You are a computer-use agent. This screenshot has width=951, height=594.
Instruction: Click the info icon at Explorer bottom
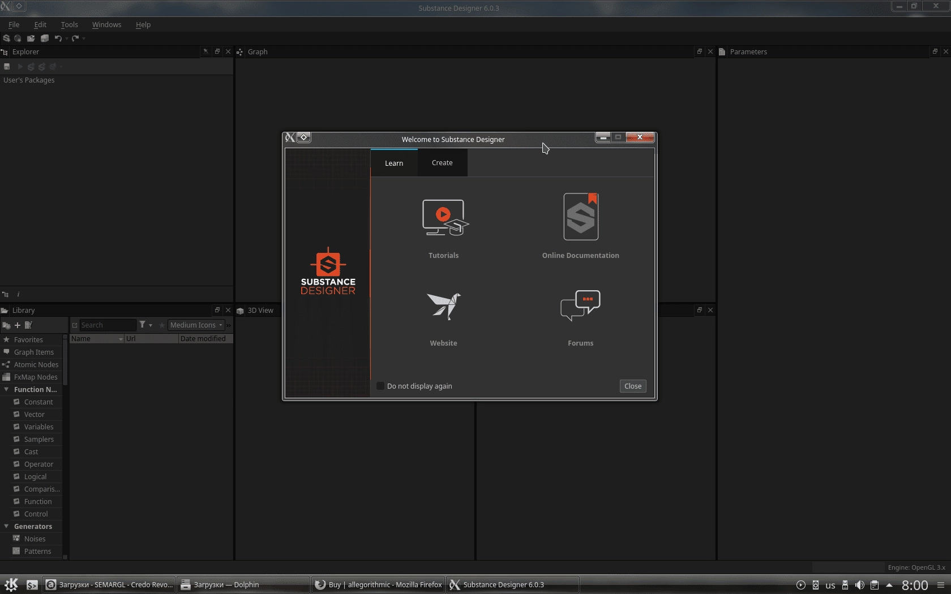coord(18,294)
